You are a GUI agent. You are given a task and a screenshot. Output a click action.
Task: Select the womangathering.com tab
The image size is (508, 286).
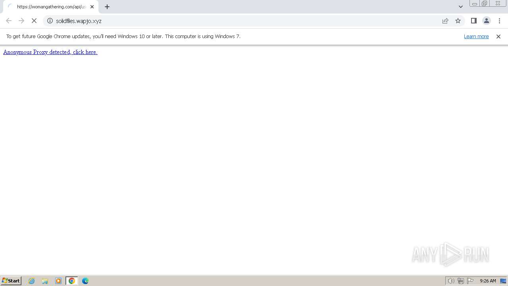coord(51,7)
